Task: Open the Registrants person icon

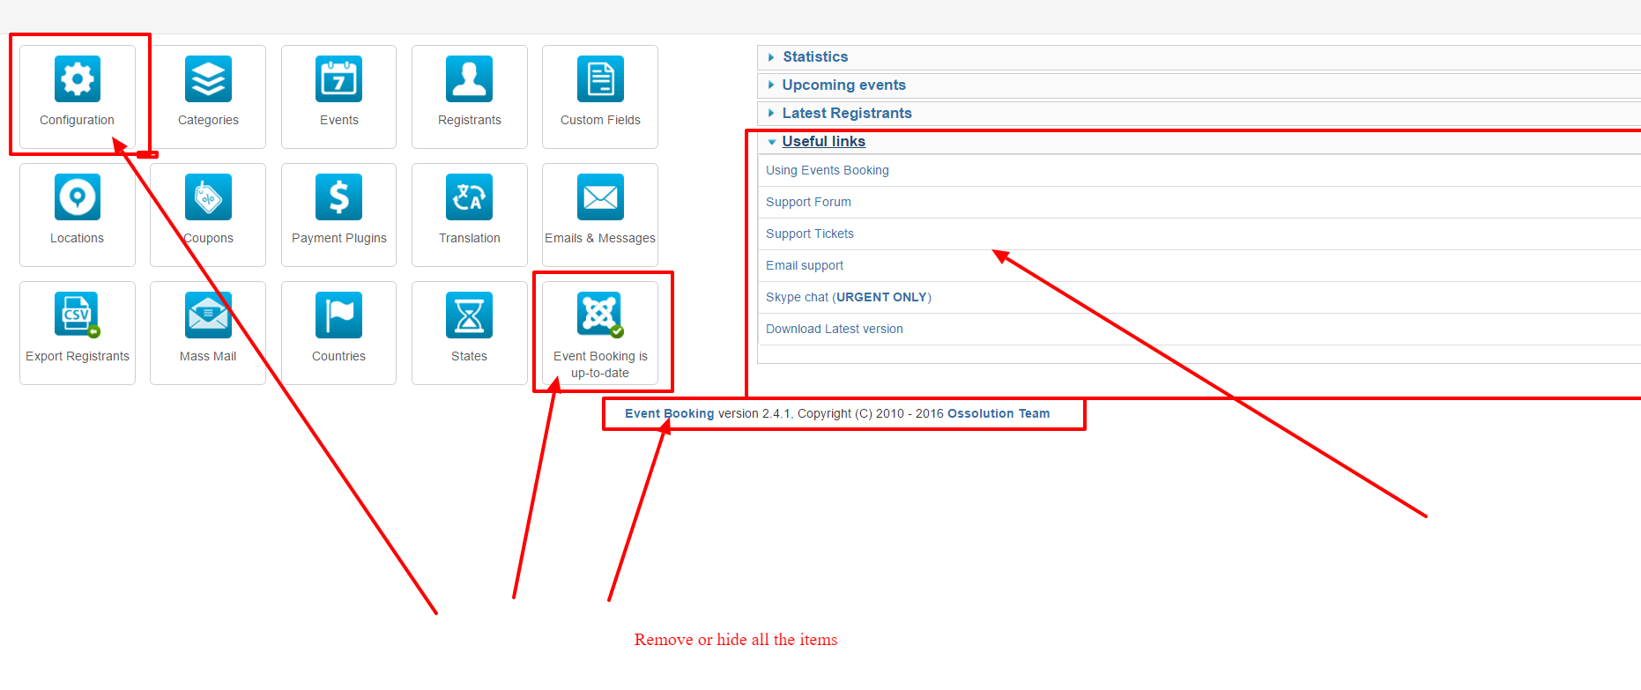Action: [x=469, y=79]
